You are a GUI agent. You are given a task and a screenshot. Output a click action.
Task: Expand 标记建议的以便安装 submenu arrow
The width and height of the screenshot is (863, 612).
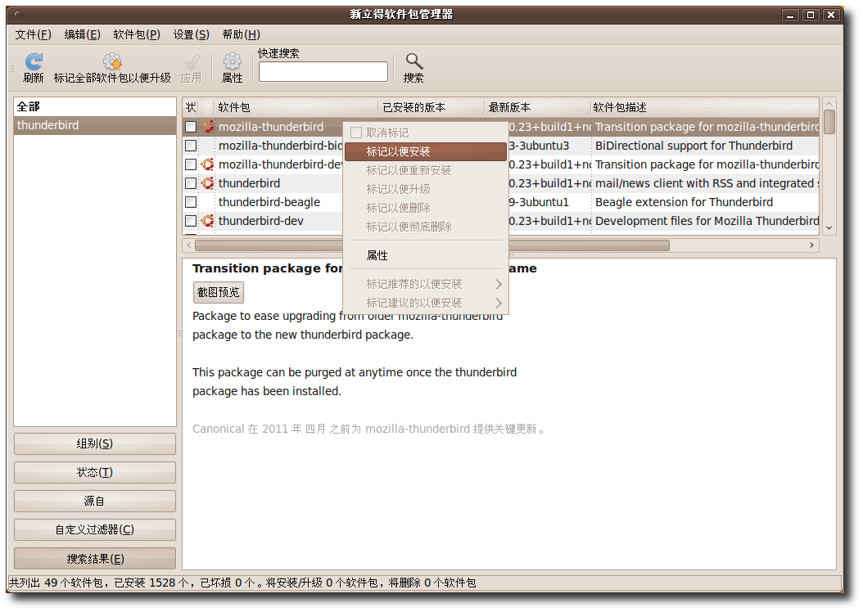click(x=498, y=303)
